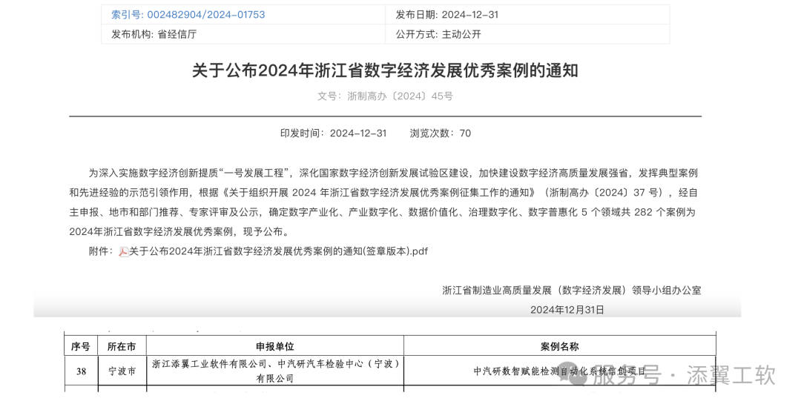
Task: Click the 印发时间 2024-12-31 text
Action: pos(333,133)
